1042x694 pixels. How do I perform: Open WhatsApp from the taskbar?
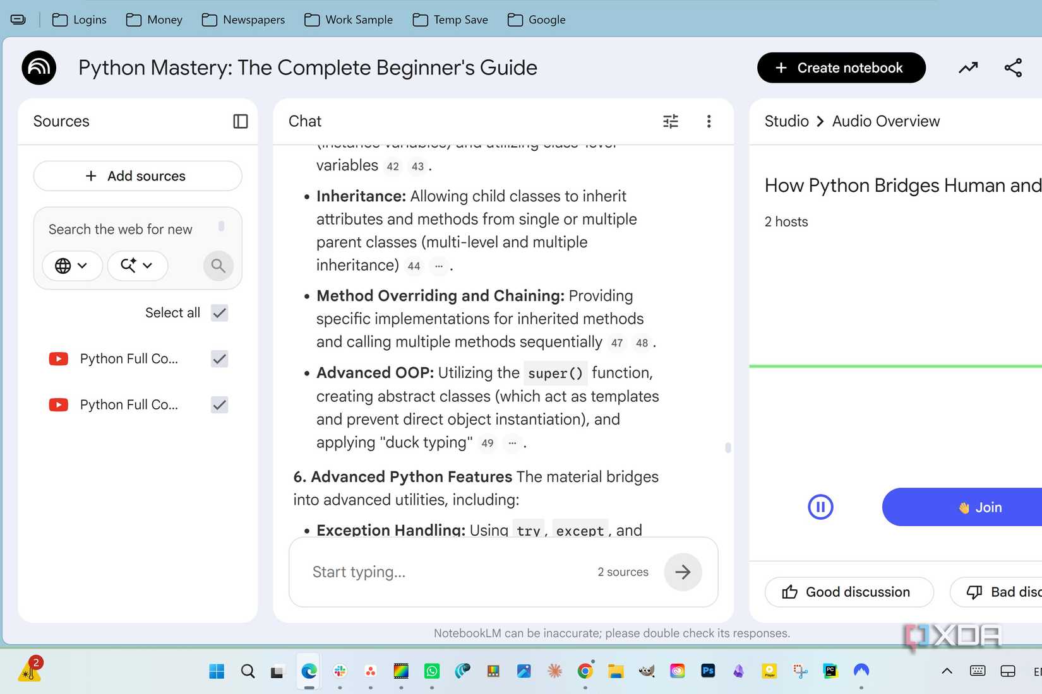pos(432,671)
